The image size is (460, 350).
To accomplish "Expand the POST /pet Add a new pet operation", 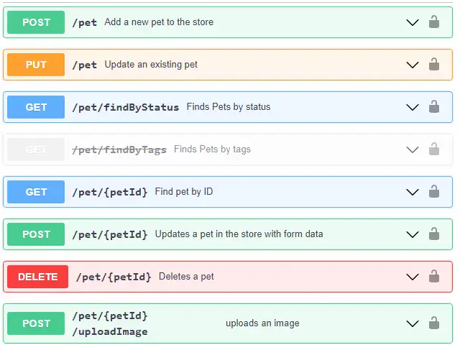I will pyautogui.click(x=413, y=22).
